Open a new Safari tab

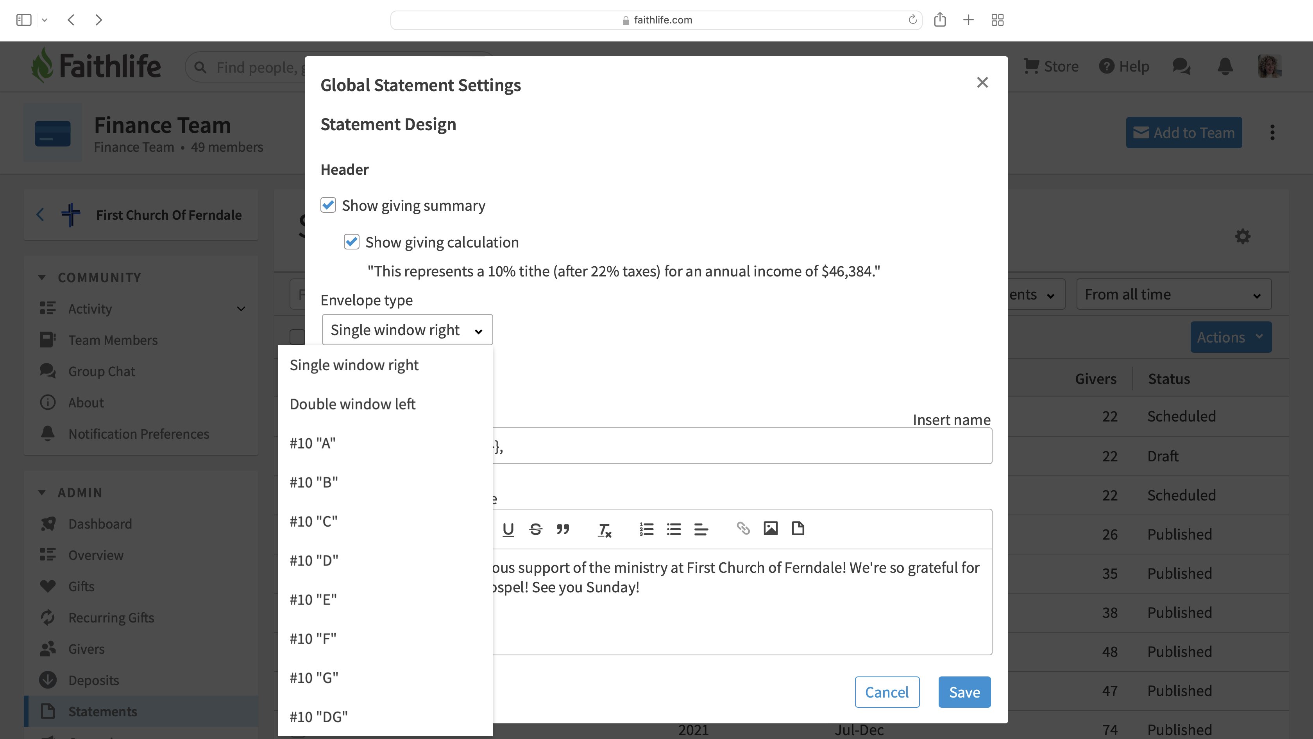pos(968,20)
